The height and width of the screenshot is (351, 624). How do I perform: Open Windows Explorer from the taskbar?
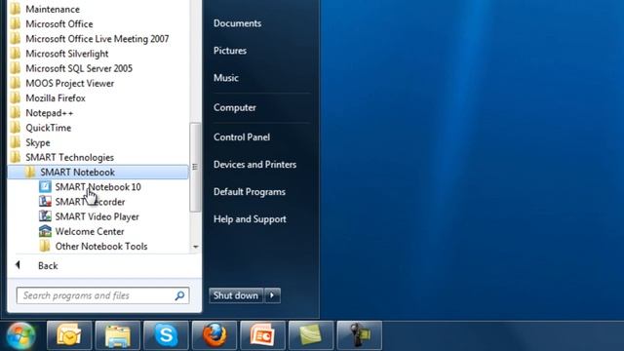tap(118, 335)
